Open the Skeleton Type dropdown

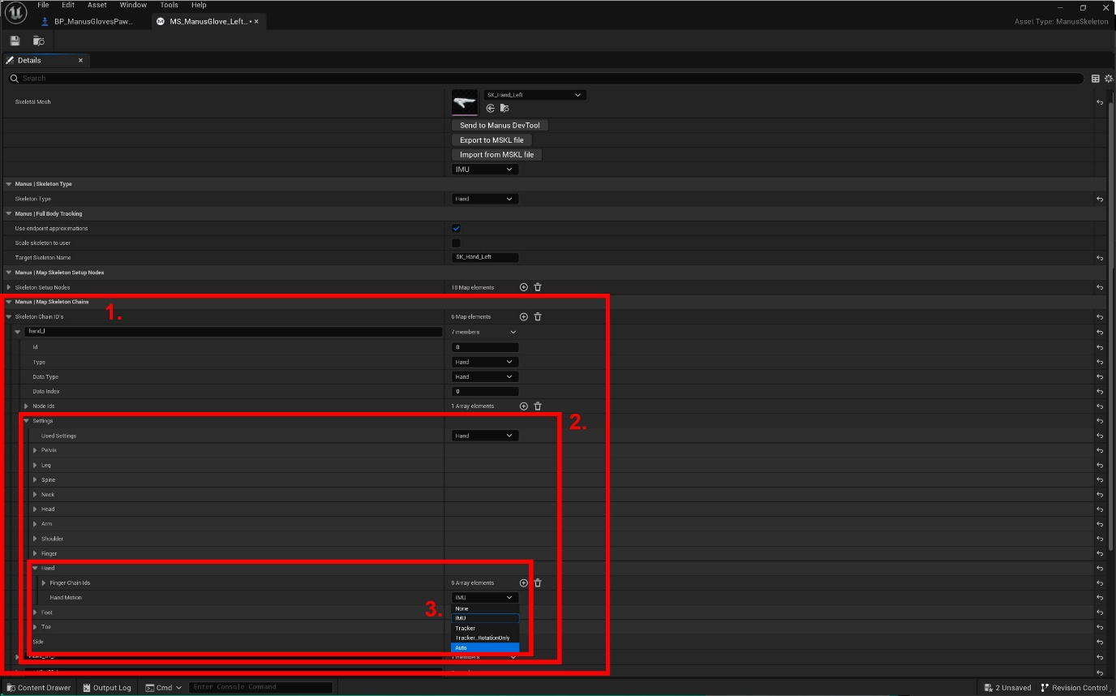coord(484,199)
